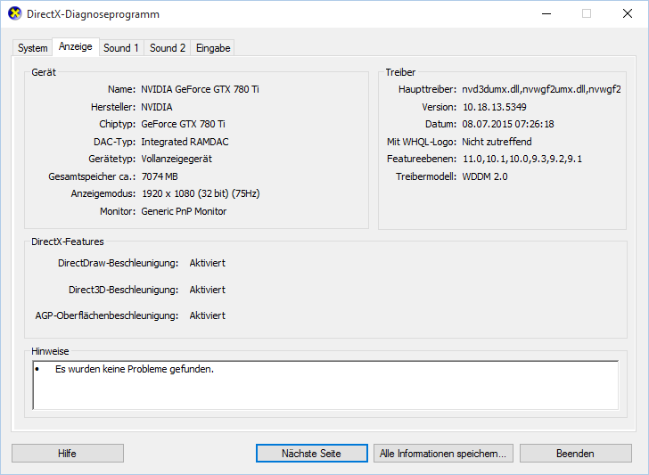Click the Hersteller value NVIDIA
The image size is (649, 475).
pyautogui.click(x=157, y=107)
